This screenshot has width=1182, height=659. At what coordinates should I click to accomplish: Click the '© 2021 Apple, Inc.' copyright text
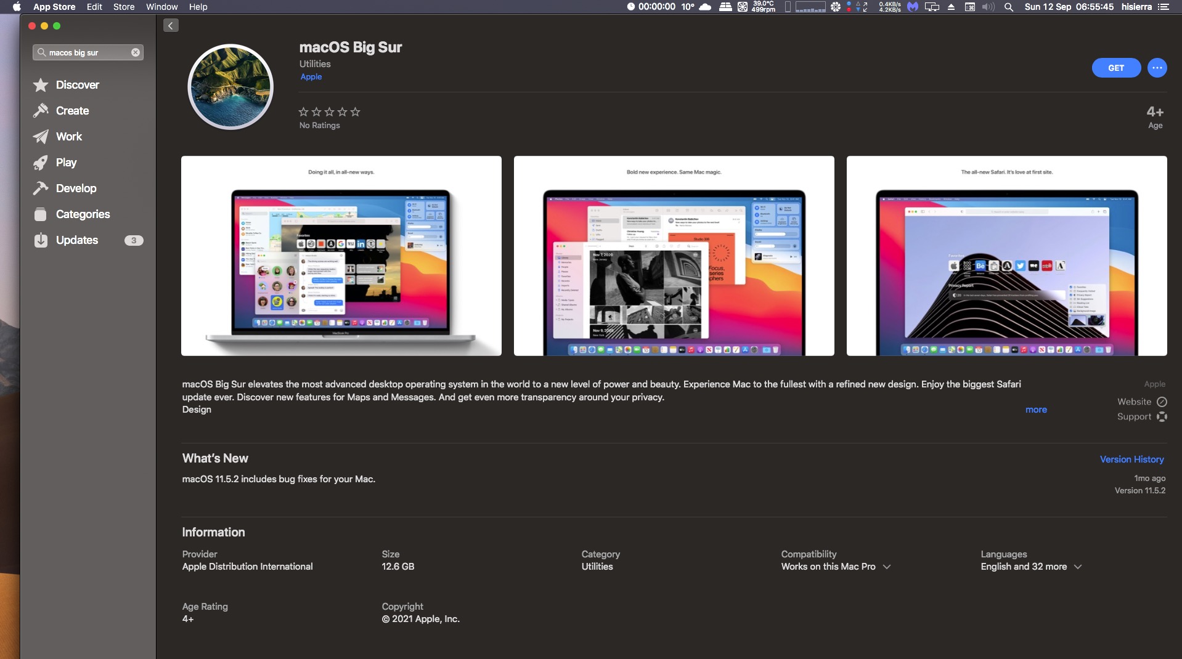(421, 619)
